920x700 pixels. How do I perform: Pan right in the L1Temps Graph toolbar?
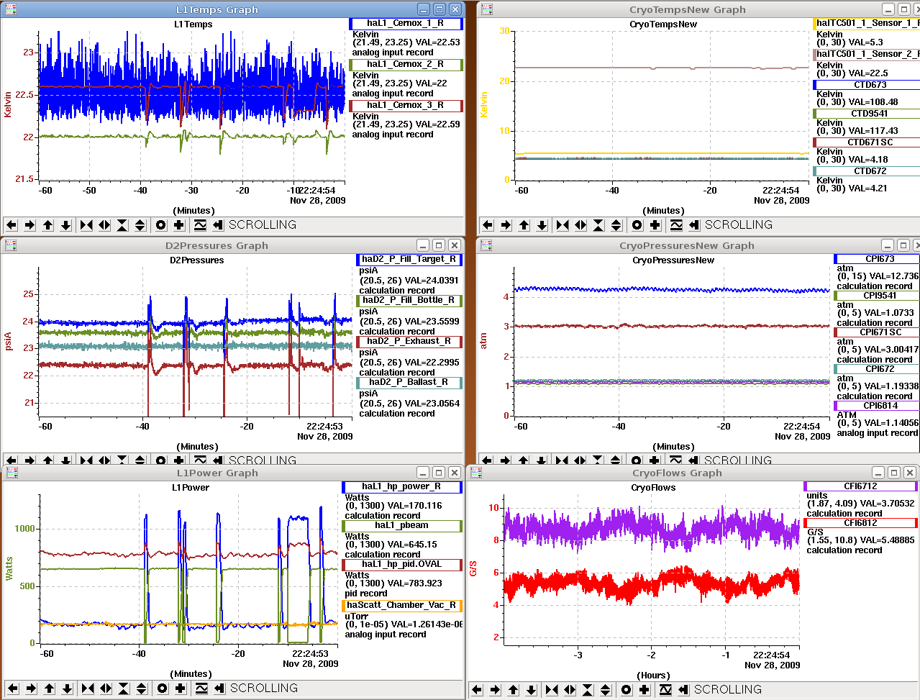[29, 225]
